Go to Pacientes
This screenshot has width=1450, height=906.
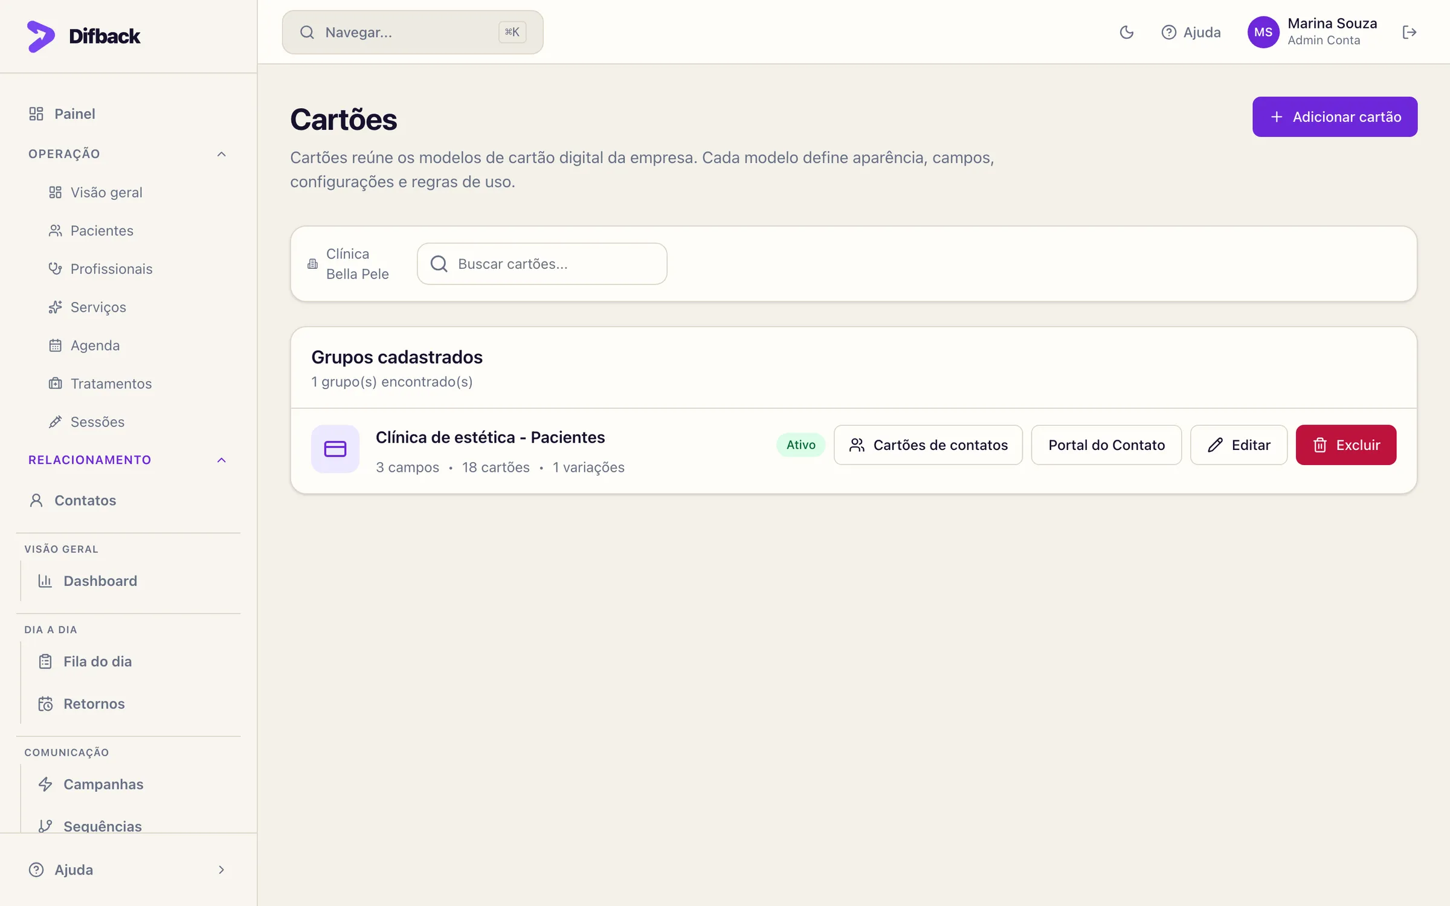[x=101, y=230]
